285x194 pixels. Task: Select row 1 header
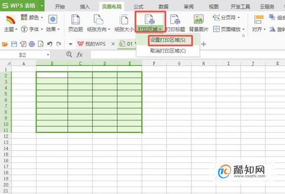coord(6,69)
